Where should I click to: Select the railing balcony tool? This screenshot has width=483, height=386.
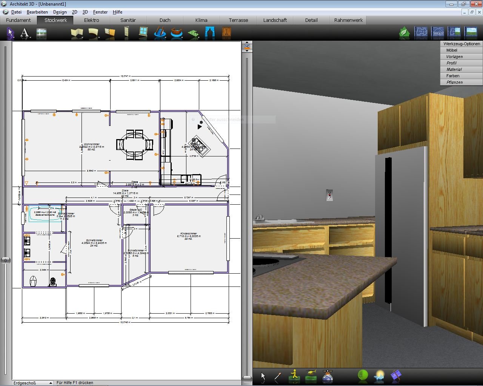point(177,33)
